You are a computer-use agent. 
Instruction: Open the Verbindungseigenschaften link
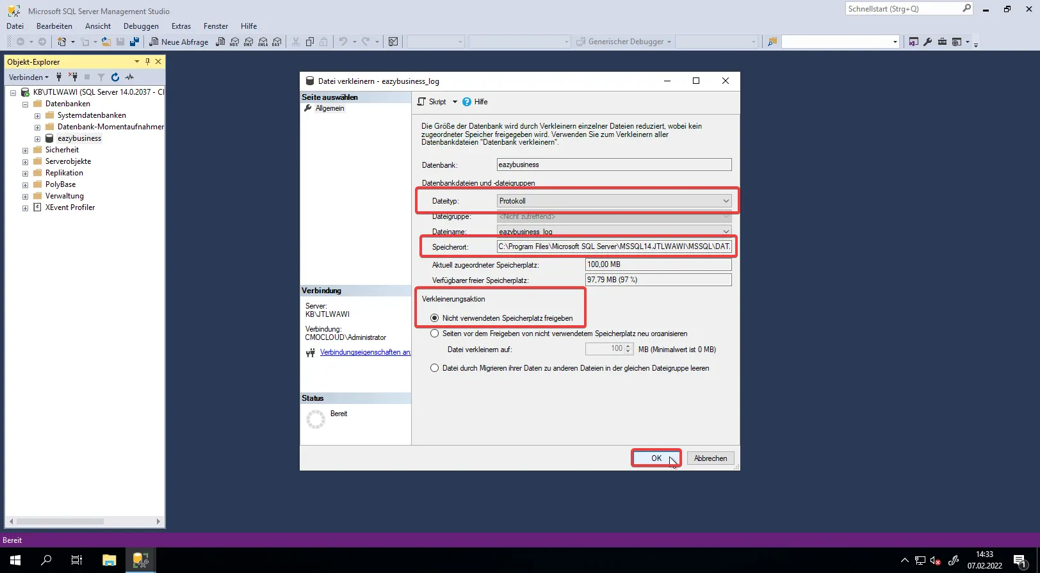pos(365,352)
